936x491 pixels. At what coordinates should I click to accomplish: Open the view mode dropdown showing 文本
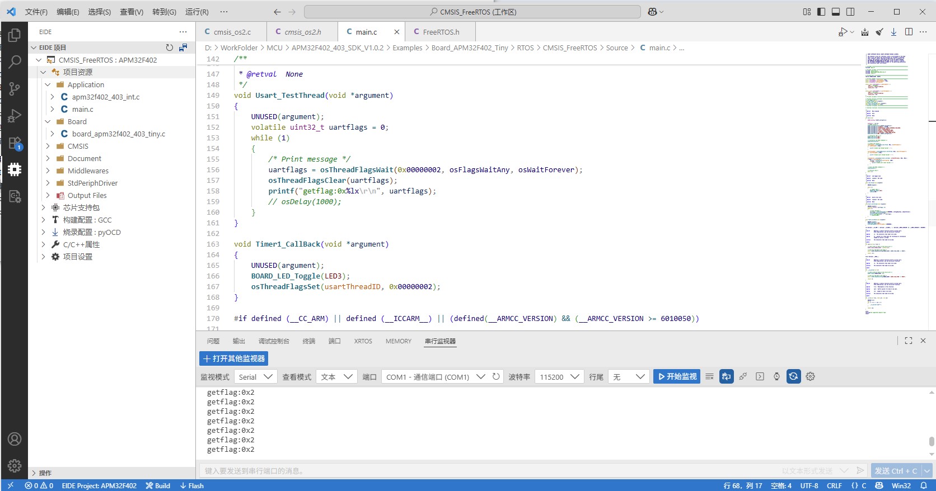336,377
